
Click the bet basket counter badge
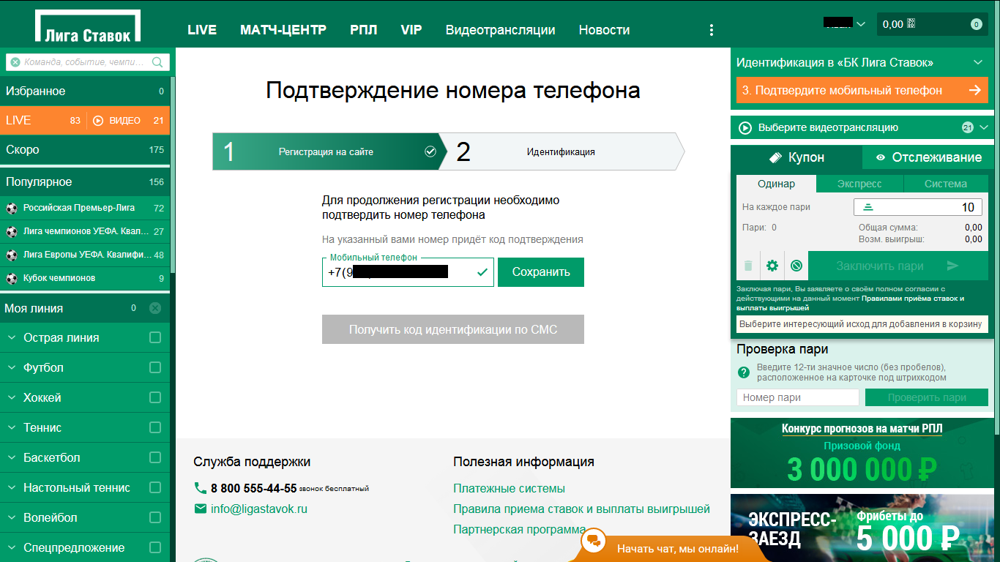pyautogui.click(x=976, y=24)
